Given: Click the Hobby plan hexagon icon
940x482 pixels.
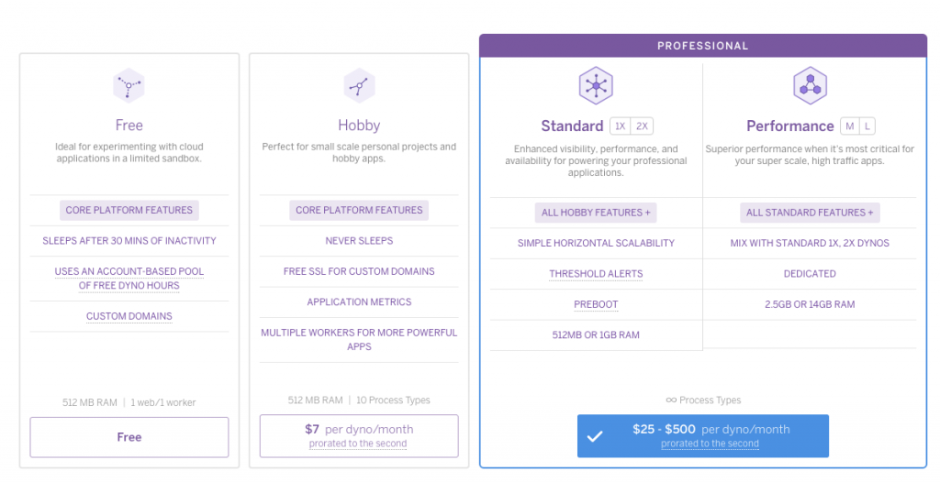Looking at the screenshot, I should (x=359, y=86).
